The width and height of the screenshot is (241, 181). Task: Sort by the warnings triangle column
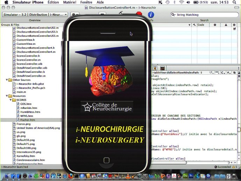[226, 25]
